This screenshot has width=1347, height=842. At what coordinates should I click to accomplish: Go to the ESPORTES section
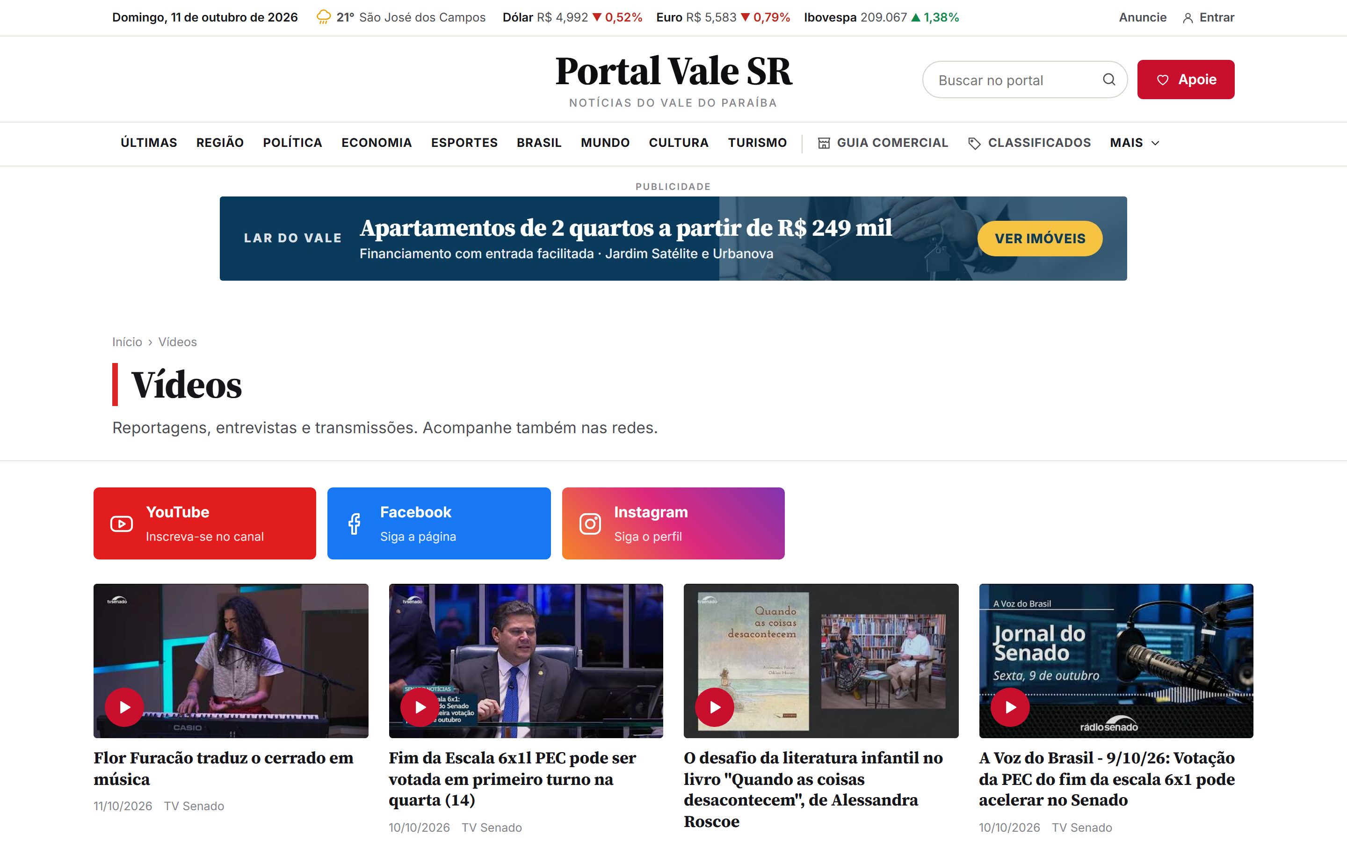464,143
